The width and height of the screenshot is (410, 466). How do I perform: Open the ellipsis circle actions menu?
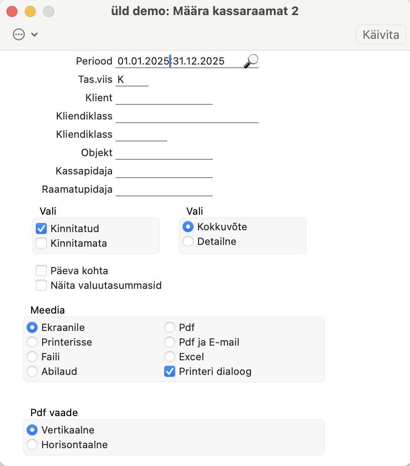click(x=19, y=34)
